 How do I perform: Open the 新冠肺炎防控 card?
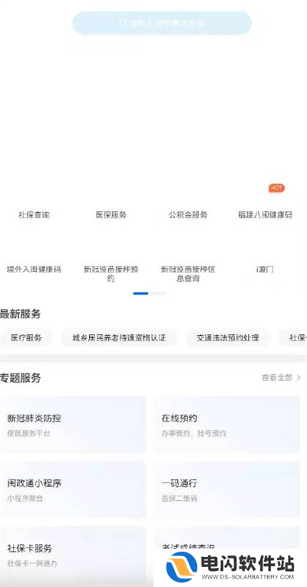point(73,425)
